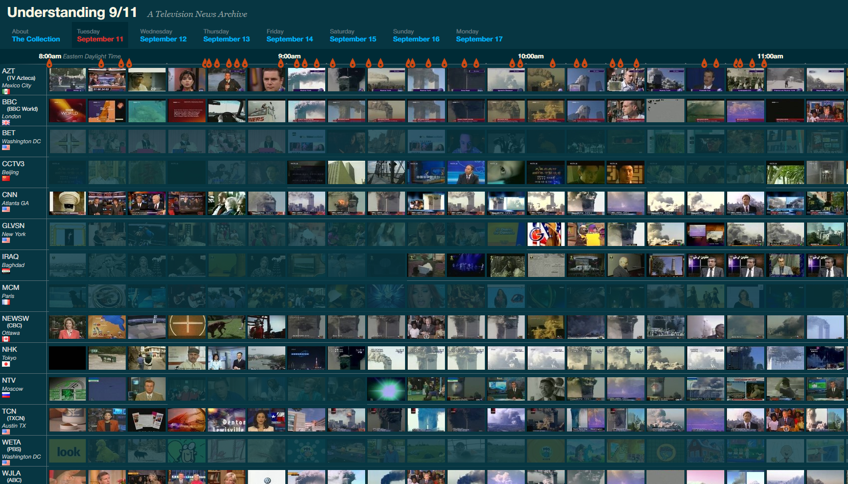848x484 pixels.
Task: Open the all-black first NHK thumbnail
Action: click(x=67, y=358)
